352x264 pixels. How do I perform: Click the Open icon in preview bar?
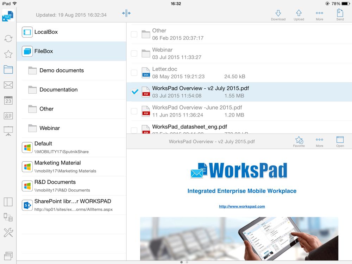(x=340, y=142)
